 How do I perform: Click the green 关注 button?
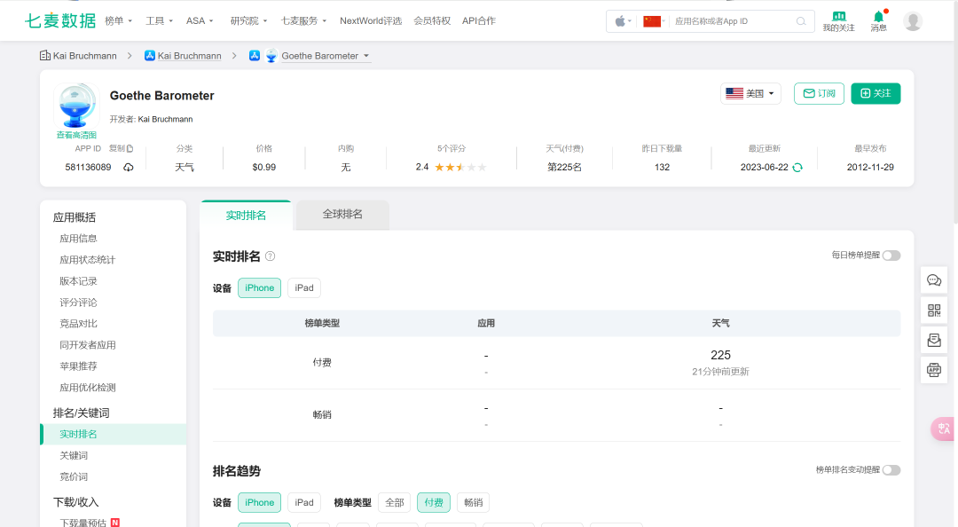[x=876, y=93]
